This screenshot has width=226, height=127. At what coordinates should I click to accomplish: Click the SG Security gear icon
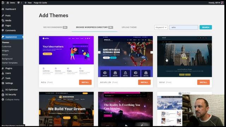[3, 95]
